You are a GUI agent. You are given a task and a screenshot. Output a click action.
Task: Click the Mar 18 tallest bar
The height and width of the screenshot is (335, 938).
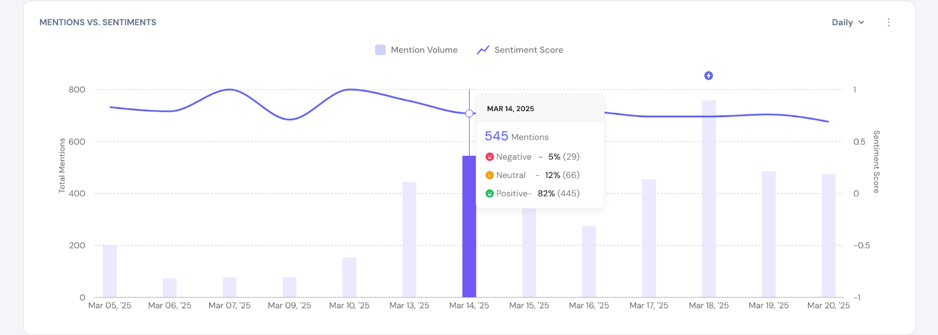(x=708, y=199)
